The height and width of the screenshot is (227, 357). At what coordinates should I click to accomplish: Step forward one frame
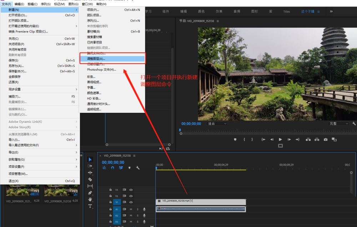tap(289, 139)
